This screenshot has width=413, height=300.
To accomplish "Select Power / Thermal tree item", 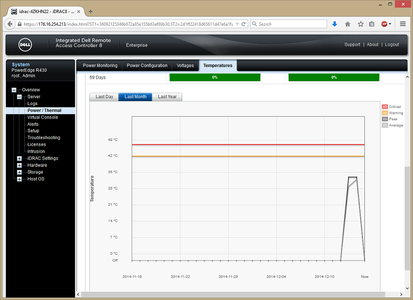I will click(x=44, y=110).
